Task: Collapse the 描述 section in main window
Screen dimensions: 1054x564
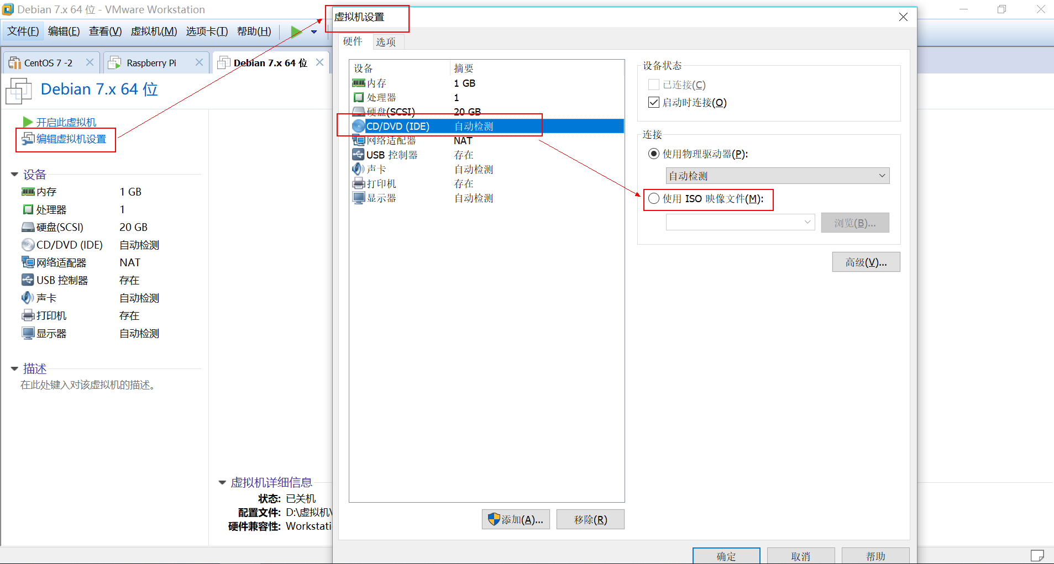Action: (14, 368)
